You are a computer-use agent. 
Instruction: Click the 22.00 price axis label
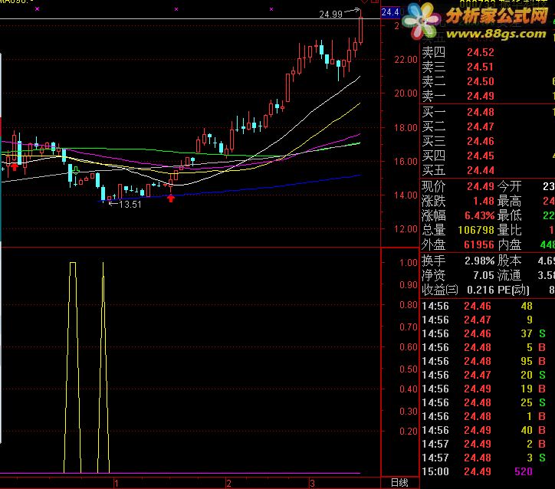(x=406, y=59)
